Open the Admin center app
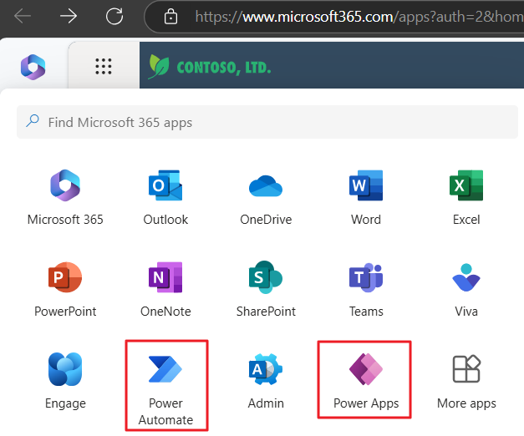 point(266,381)
